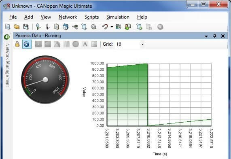Open the Scripts menu
This screenshot has height=159, width=231.
91,17
